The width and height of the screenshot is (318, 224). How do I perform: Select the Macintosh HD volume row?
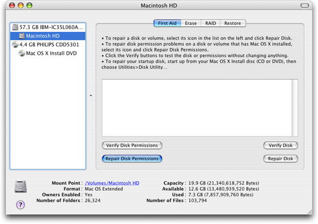pyautogui.click(x=48, y=36)
